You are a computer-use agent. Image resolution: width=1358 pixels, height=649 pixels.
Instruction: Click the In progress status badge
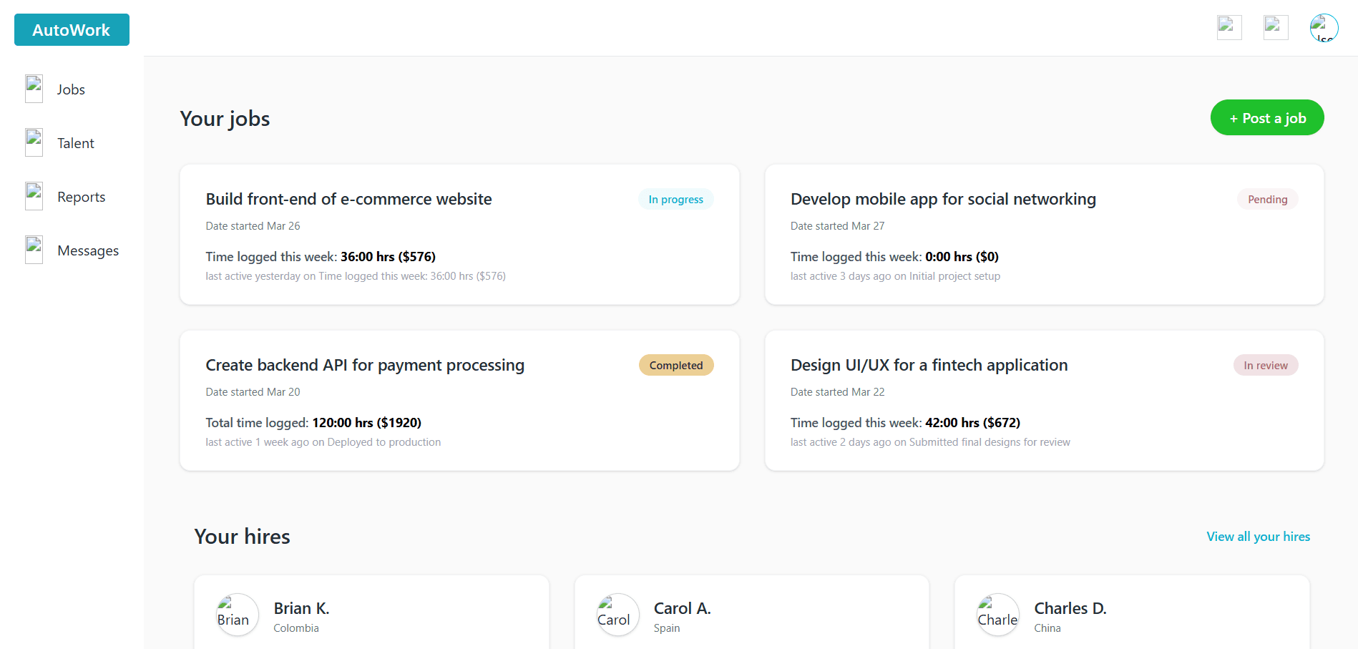point(675,200)
